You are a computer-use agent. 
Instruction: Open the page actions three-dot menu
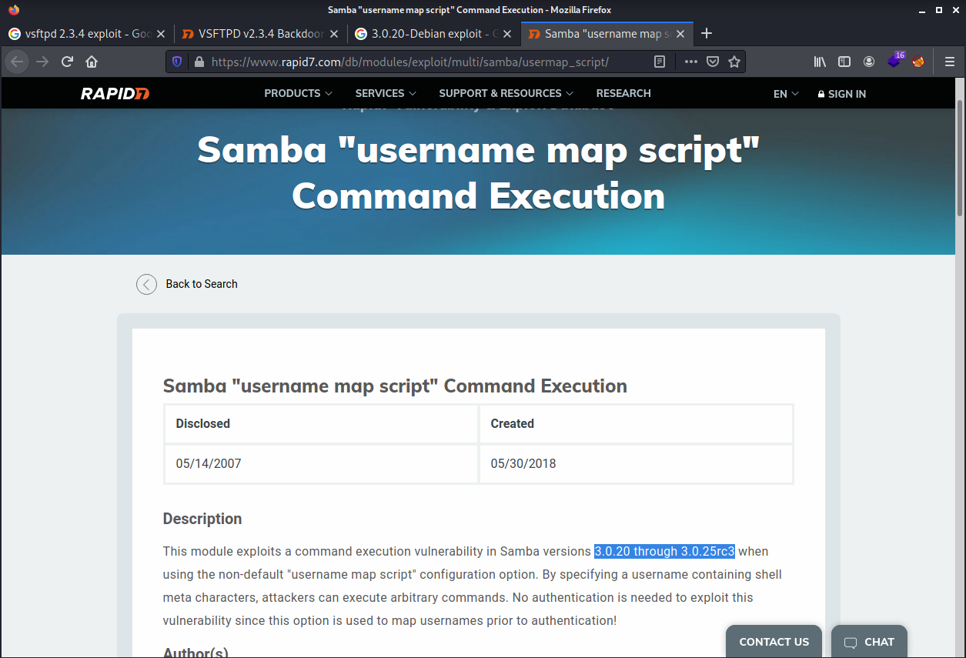coord(691,62)
